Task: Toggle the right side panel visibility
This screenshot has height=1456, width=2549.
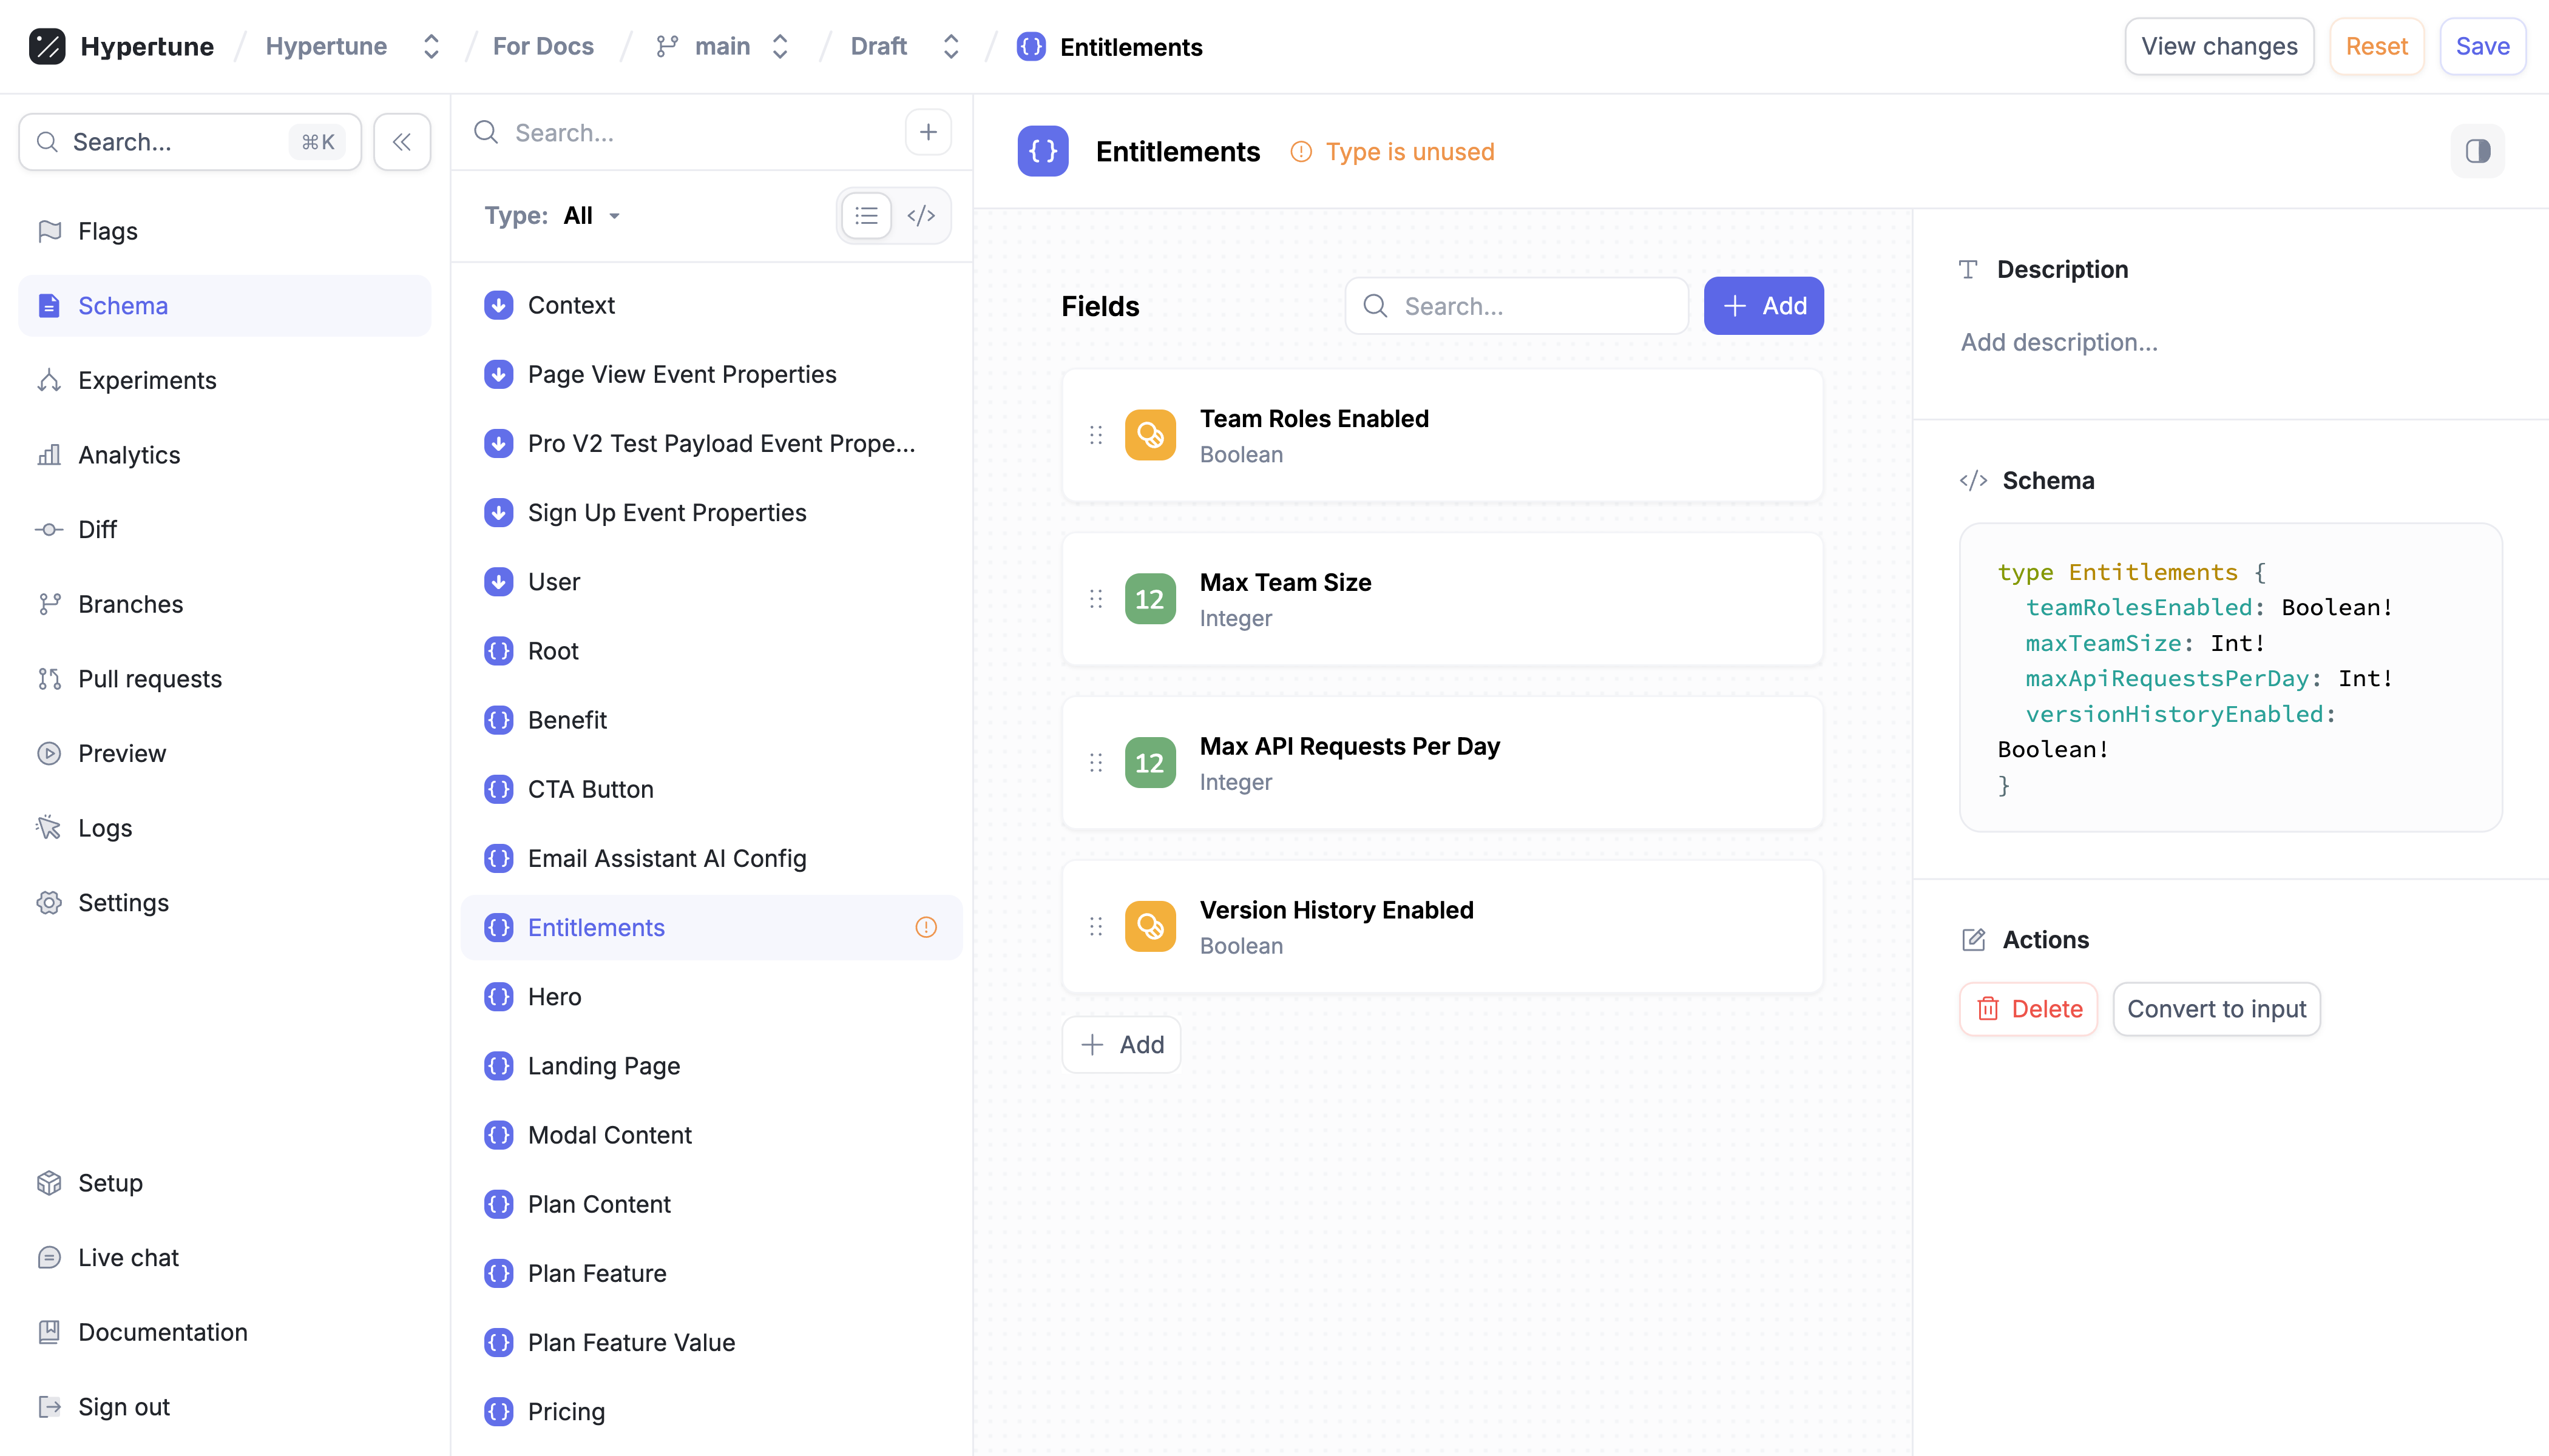Action: [x=2477, y=151]
